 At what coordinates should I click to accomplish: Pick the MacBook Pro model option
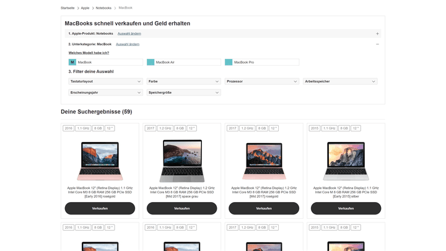coord(262,63)
